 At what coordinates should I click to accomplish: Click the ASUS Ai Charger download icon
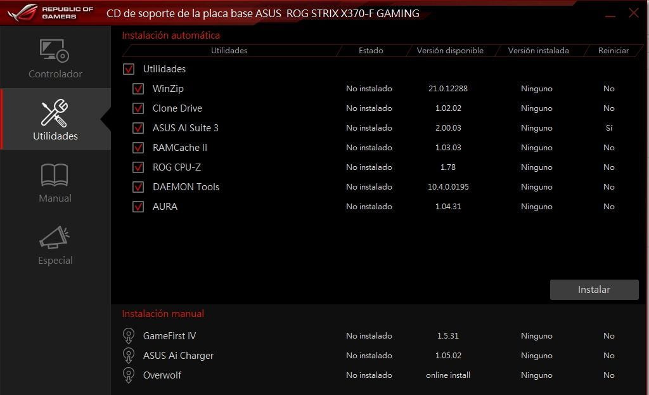click(129, 355)
